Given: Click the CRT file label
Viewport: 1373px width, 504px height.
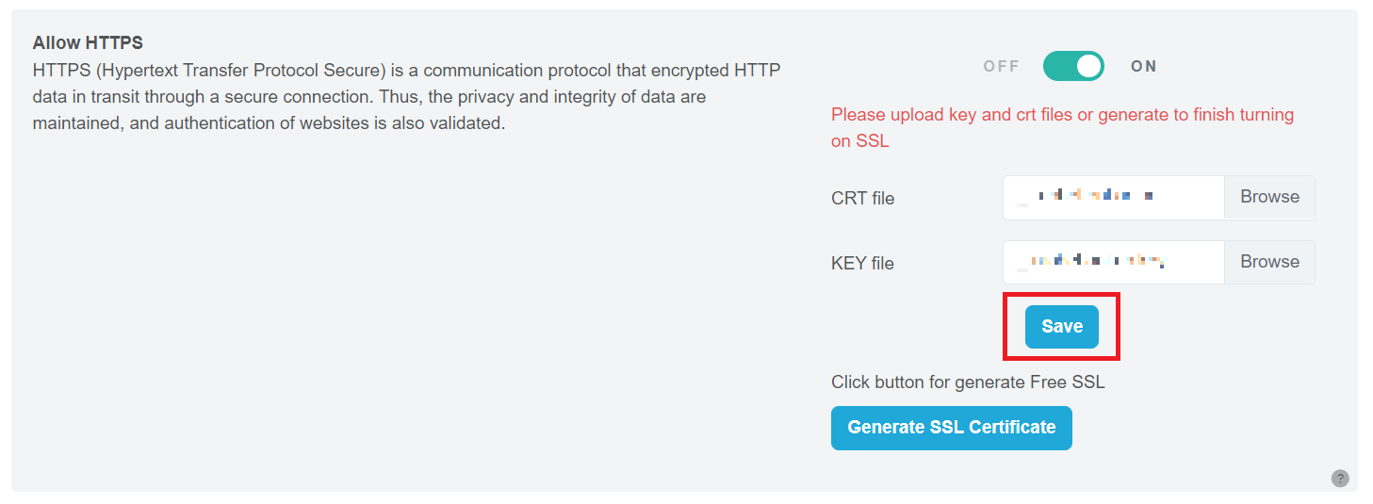Looking at the screenshot, I should tap(862, 198).
